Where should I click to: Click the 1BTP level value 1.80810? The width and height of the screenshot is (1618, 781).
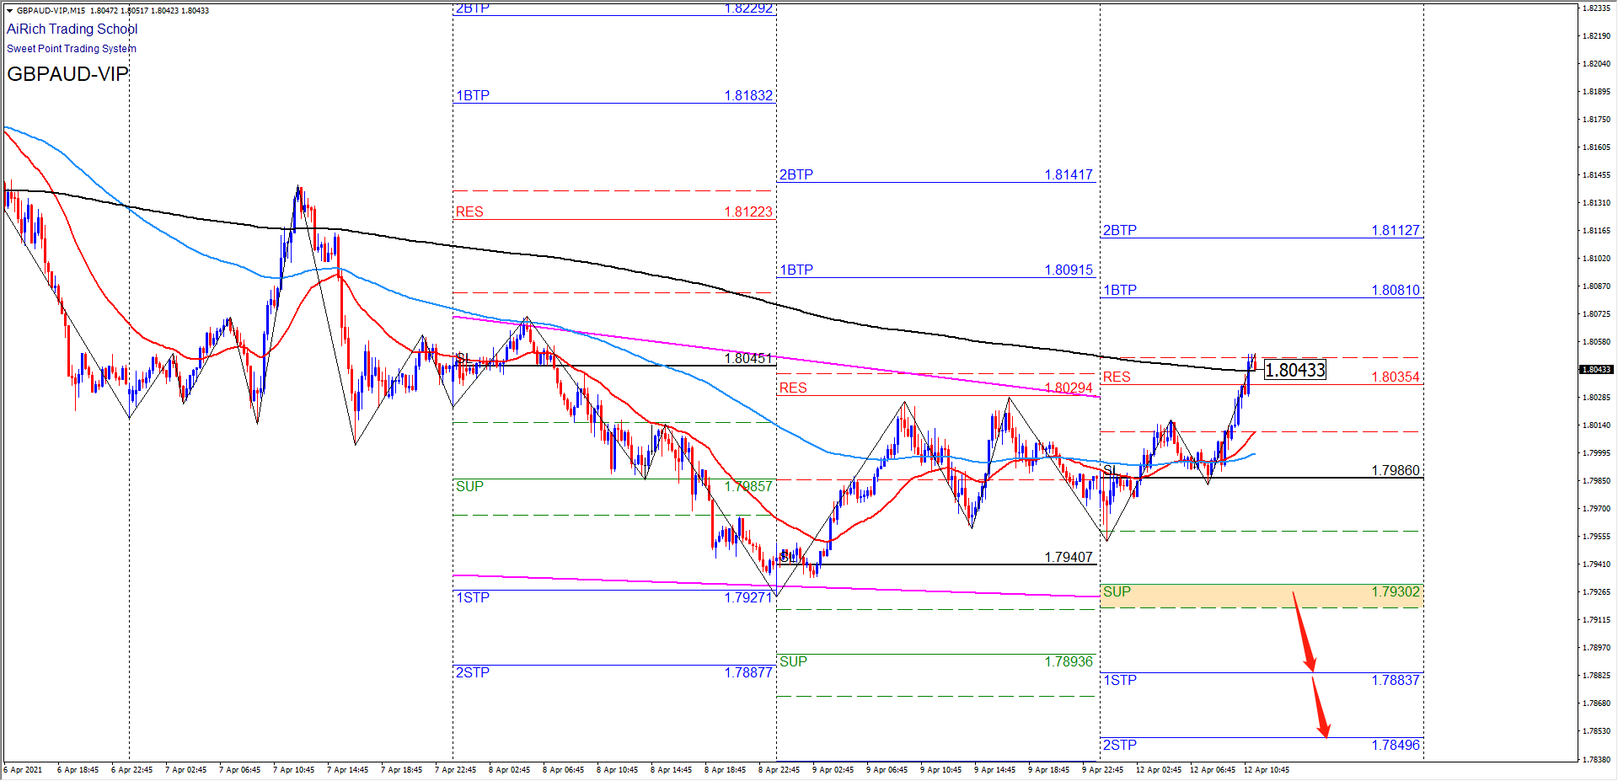pyautogui.click(x=1395, y=290)
